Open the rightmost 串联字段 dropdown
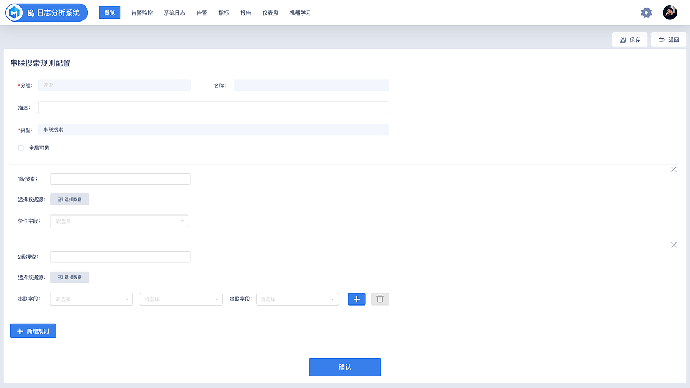Viewport: 690px width, 388px height. point(298,299)
